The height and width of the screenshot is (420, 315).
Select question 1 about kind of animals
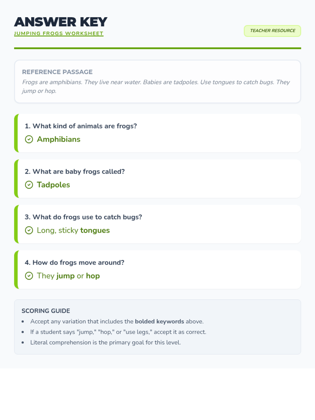[x=81, y=126]
